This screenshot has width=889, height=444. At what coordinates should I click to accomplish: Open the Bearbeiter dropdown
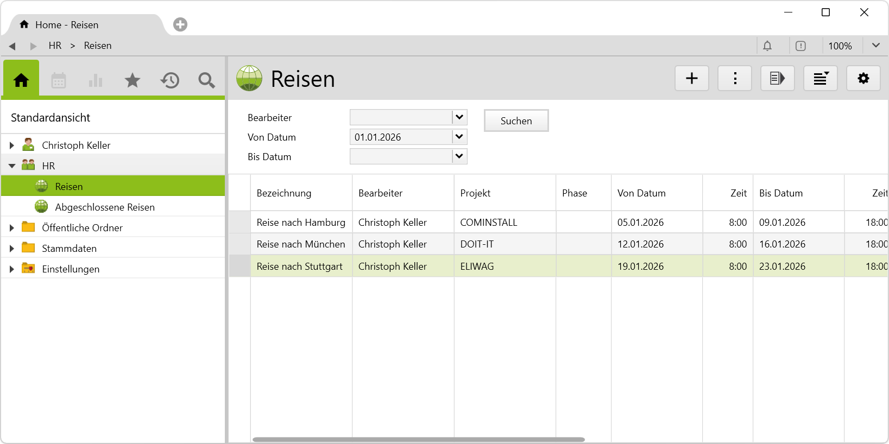coord(459,117)
